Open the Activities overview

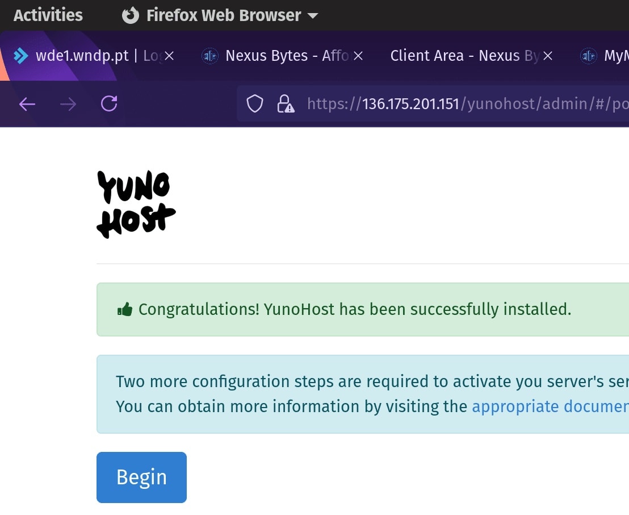48,15
